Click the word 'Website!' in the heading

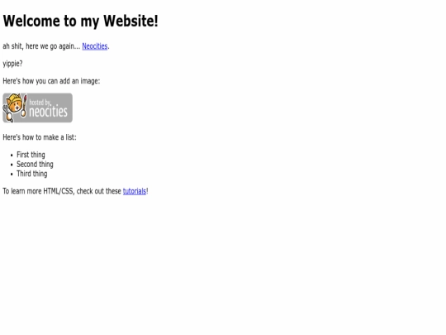[130, 21]
